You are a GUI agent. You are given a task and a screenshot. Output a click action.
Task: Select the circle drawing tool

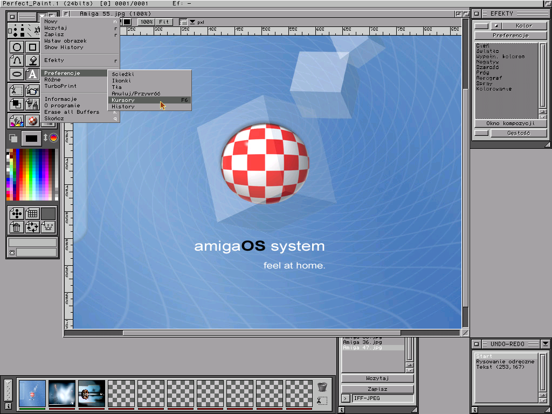point(17,47)
